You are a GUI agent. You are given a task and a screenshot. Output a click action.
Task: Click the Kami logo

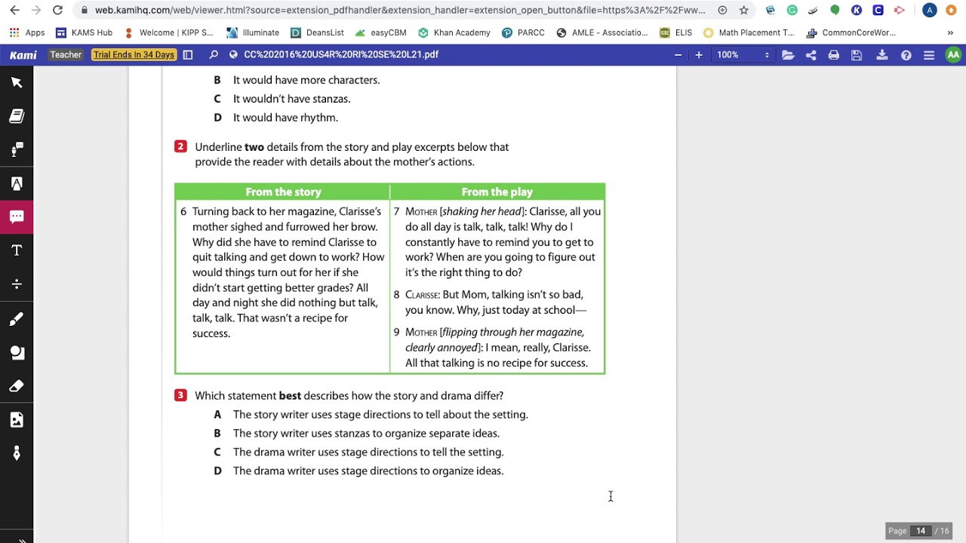pos(23,55)
